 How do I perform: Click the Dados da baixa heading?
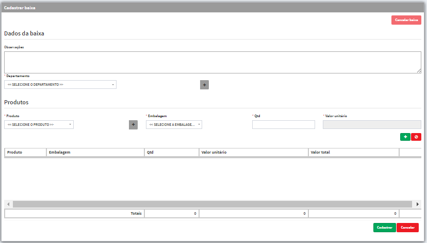click(24, 33)
